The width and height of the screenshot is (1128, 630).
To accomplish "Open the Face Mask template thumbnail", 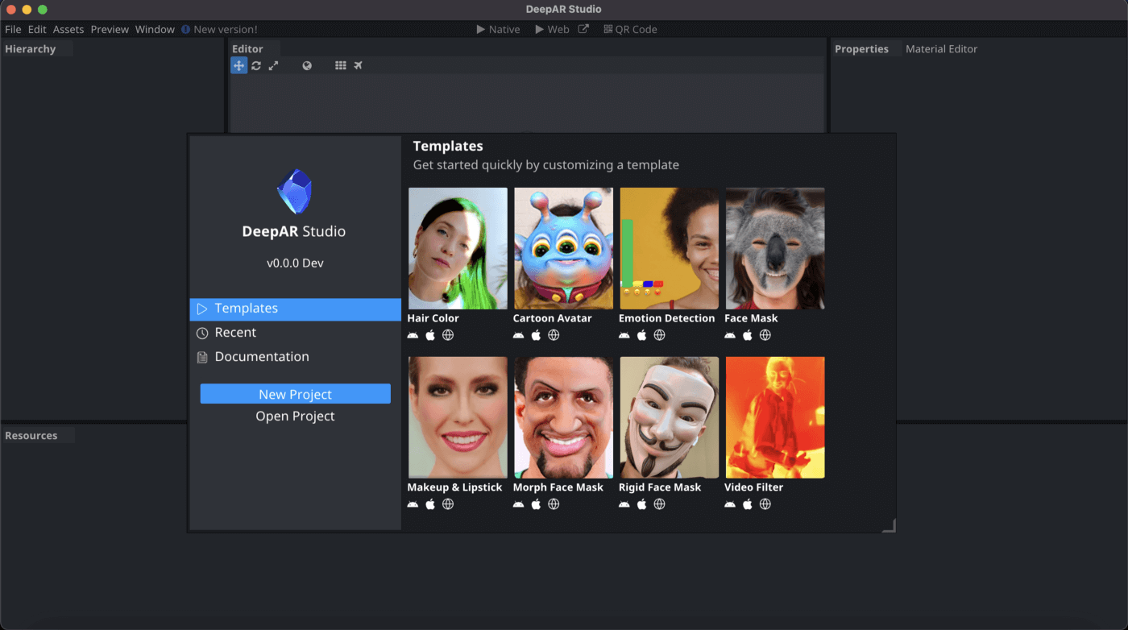I will (x=774, y=248).
